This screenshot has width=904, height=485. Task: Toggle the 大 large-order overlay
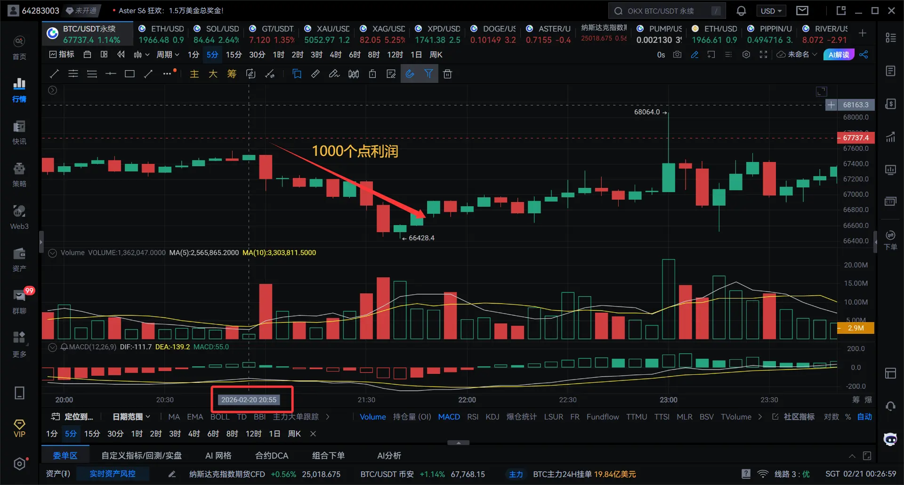(213, 74)
